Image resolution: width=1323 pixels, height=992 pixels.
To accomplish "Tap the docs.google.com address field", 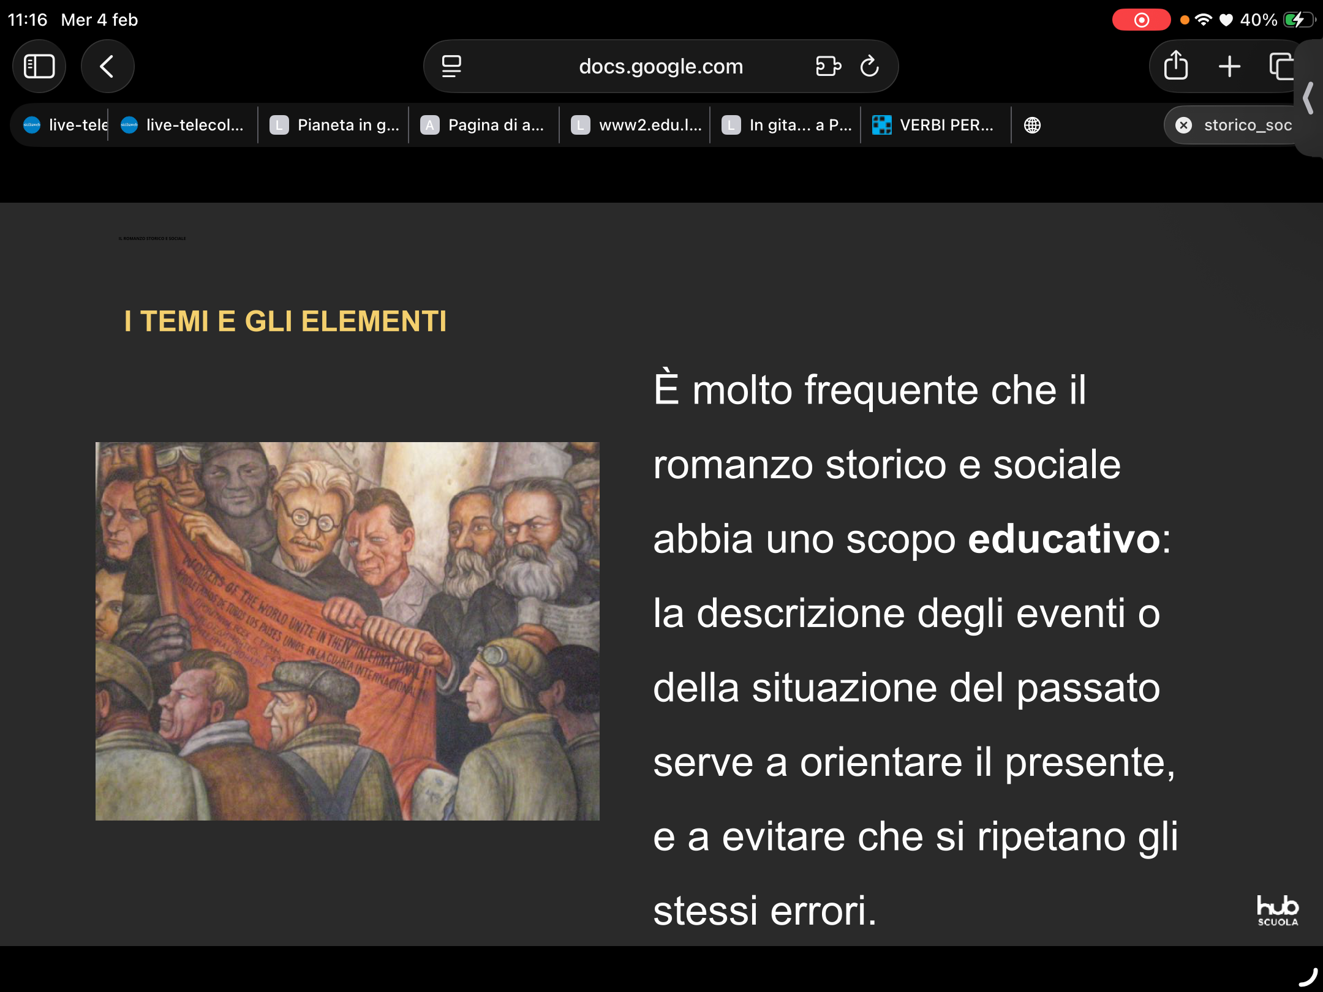I will pos(660,66).
